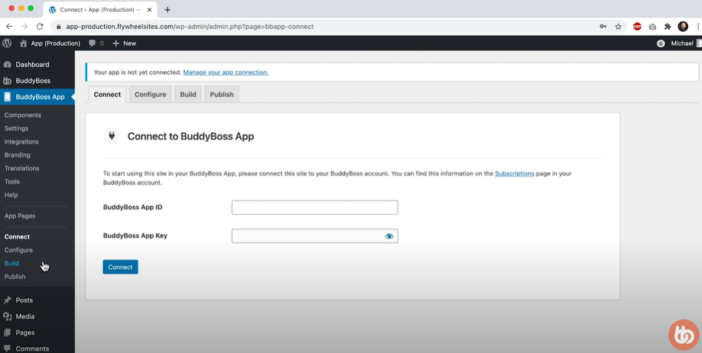Viewport: 702px width, 353px height.
Task: Click the camera extension icon
Action: click(x=653, y=26)
